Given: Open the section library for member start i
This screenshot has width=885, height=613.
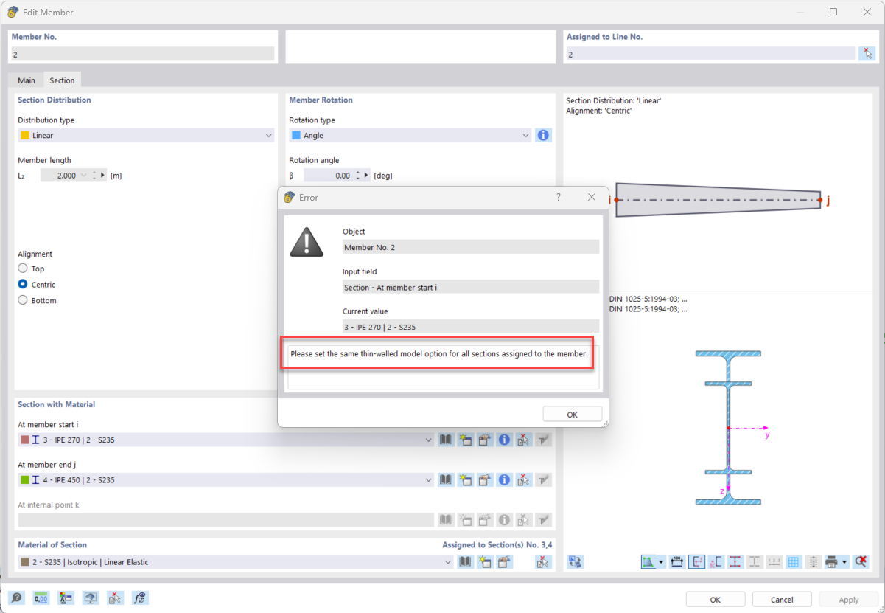Looking at the screenshot, I should pos(446,439).
